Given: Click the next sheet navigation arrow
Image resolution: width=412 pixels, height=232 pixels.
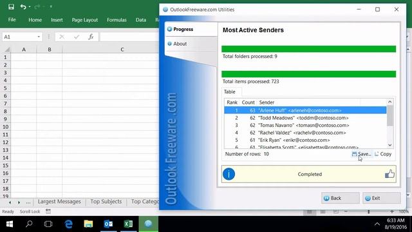Looking at the screenshot, I should click(x=19, y=202).
